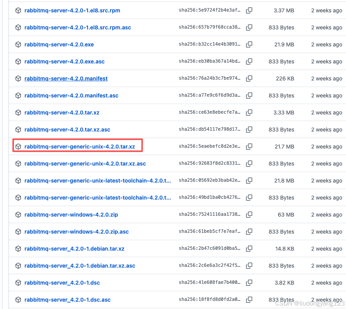Viewport: 346px width, 309px height.
Task: Copy SHA256 of rabbitmq-server-windows-4.2.0.zip
Action: click(x=249, y=215)
